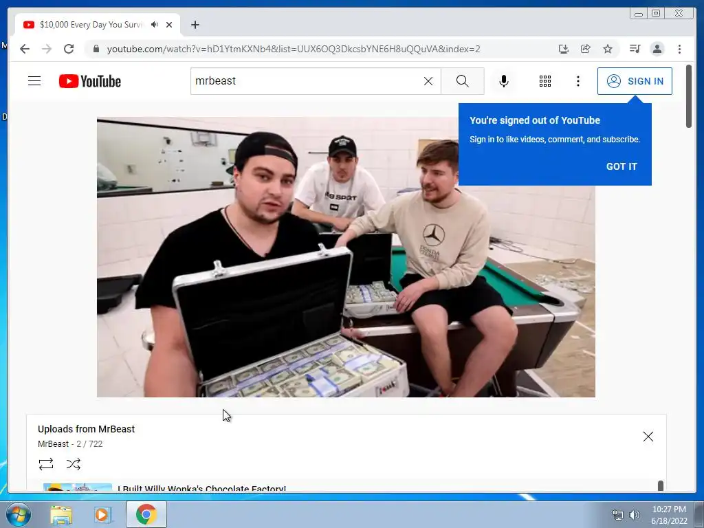Go forward one page in Chrome
The width and height of the screenshot is (704, 528).
coord(47,49)
